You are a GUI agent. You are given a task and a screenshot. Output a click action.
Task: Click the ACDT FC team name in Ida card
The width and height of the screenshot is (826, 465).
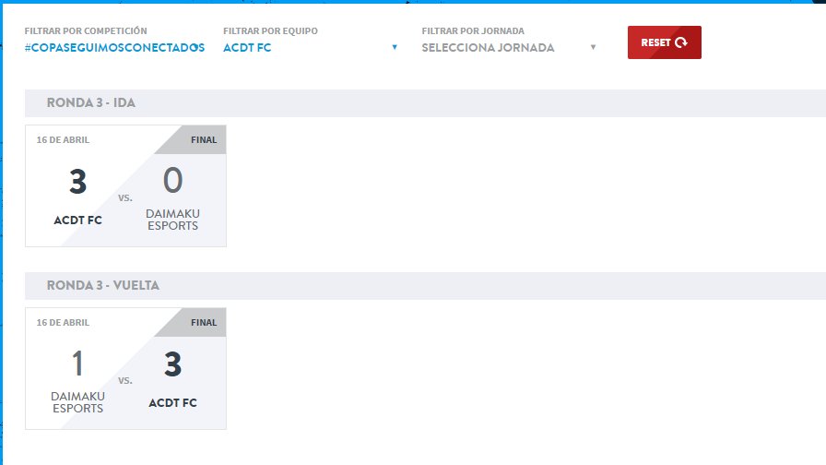78,221
